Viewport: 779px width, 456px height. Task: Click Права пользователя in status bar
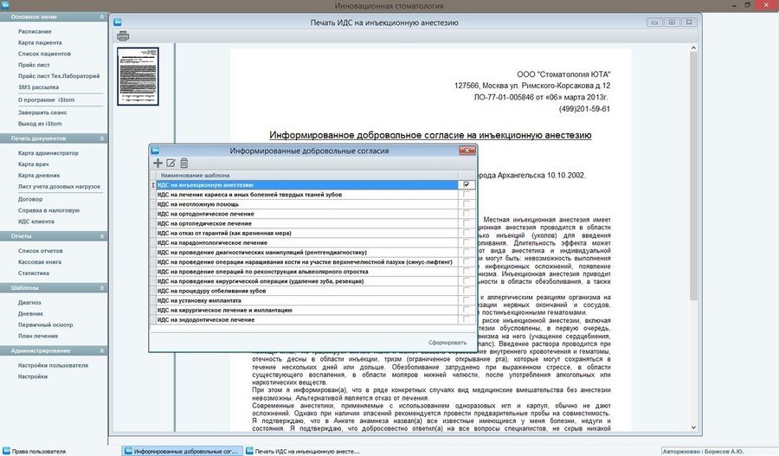pos(34,452)
